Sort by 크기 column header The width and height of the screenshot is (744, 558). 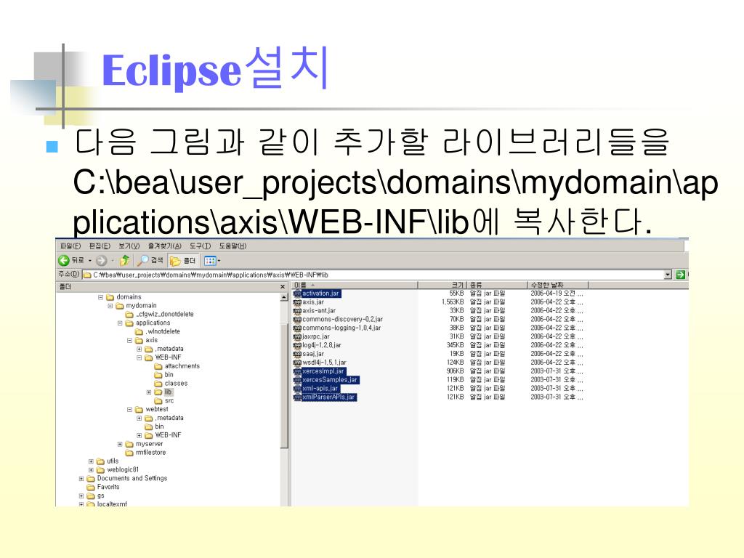[x=442, y=285]
